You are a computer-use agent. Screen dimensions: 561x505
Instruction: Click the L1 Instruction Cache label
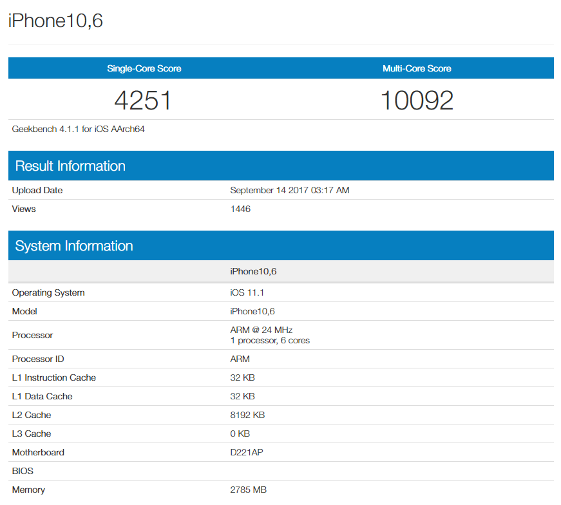[x=53, y=377]
